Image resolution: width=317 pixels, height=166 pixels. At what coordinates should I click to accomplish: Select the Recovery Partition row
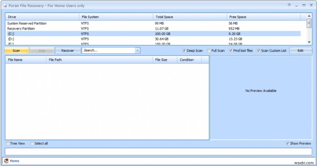coord(153,28)
